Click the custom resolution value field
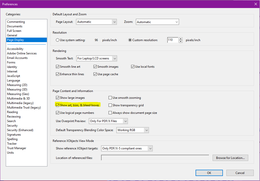Screen dimensions: 260x181 pos(173,40)
